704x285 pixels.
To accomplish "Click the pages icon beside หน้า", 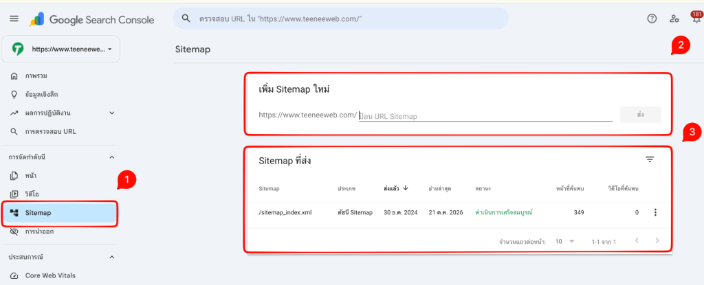I will point(14,176).
